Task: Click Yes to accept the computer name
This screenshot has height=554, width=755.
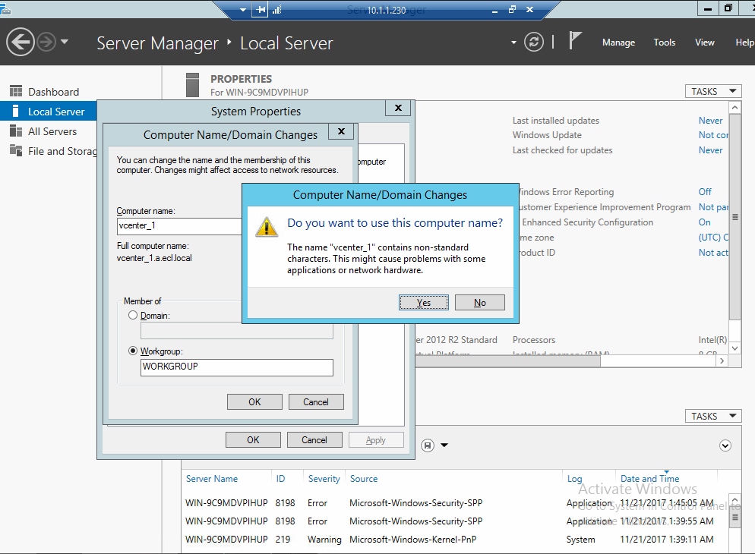Action: coord(423,302)
